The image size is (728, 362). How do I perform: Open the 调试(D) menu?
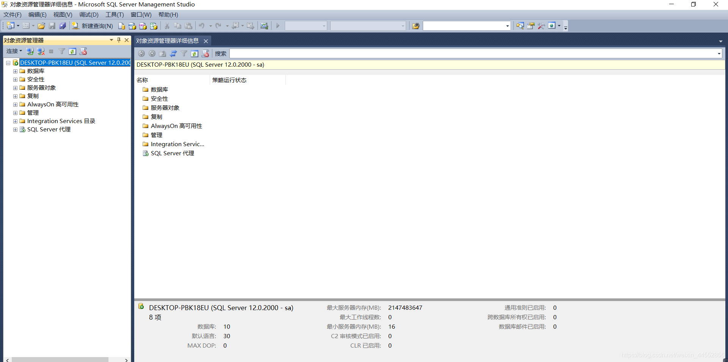[89, 14]
